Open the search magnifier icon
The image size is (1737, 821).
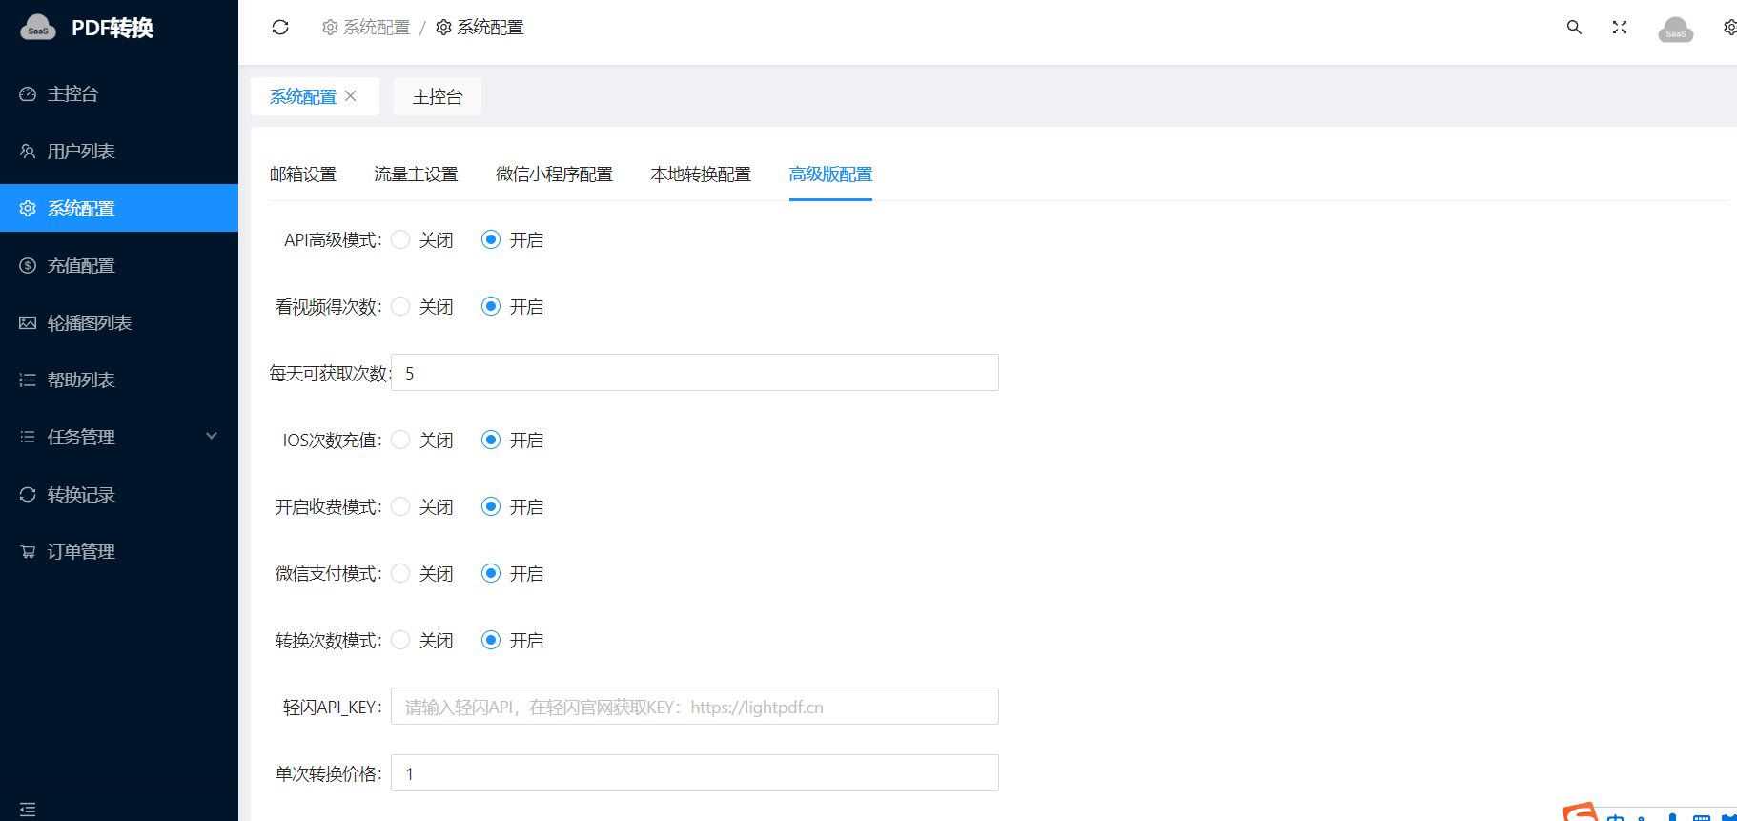[1574, 28]
